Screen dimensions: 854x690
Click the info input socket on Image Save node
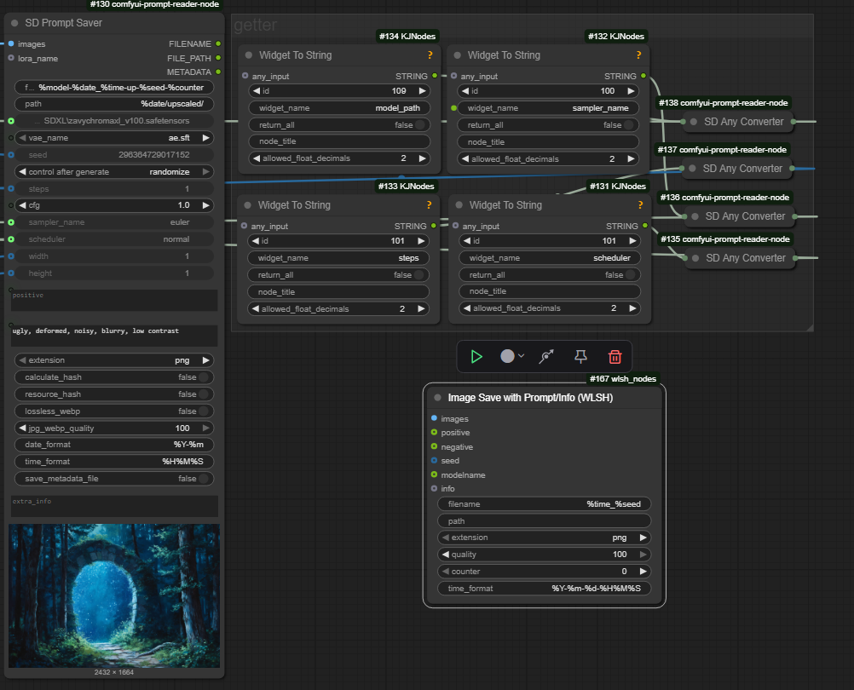(434, 489)
